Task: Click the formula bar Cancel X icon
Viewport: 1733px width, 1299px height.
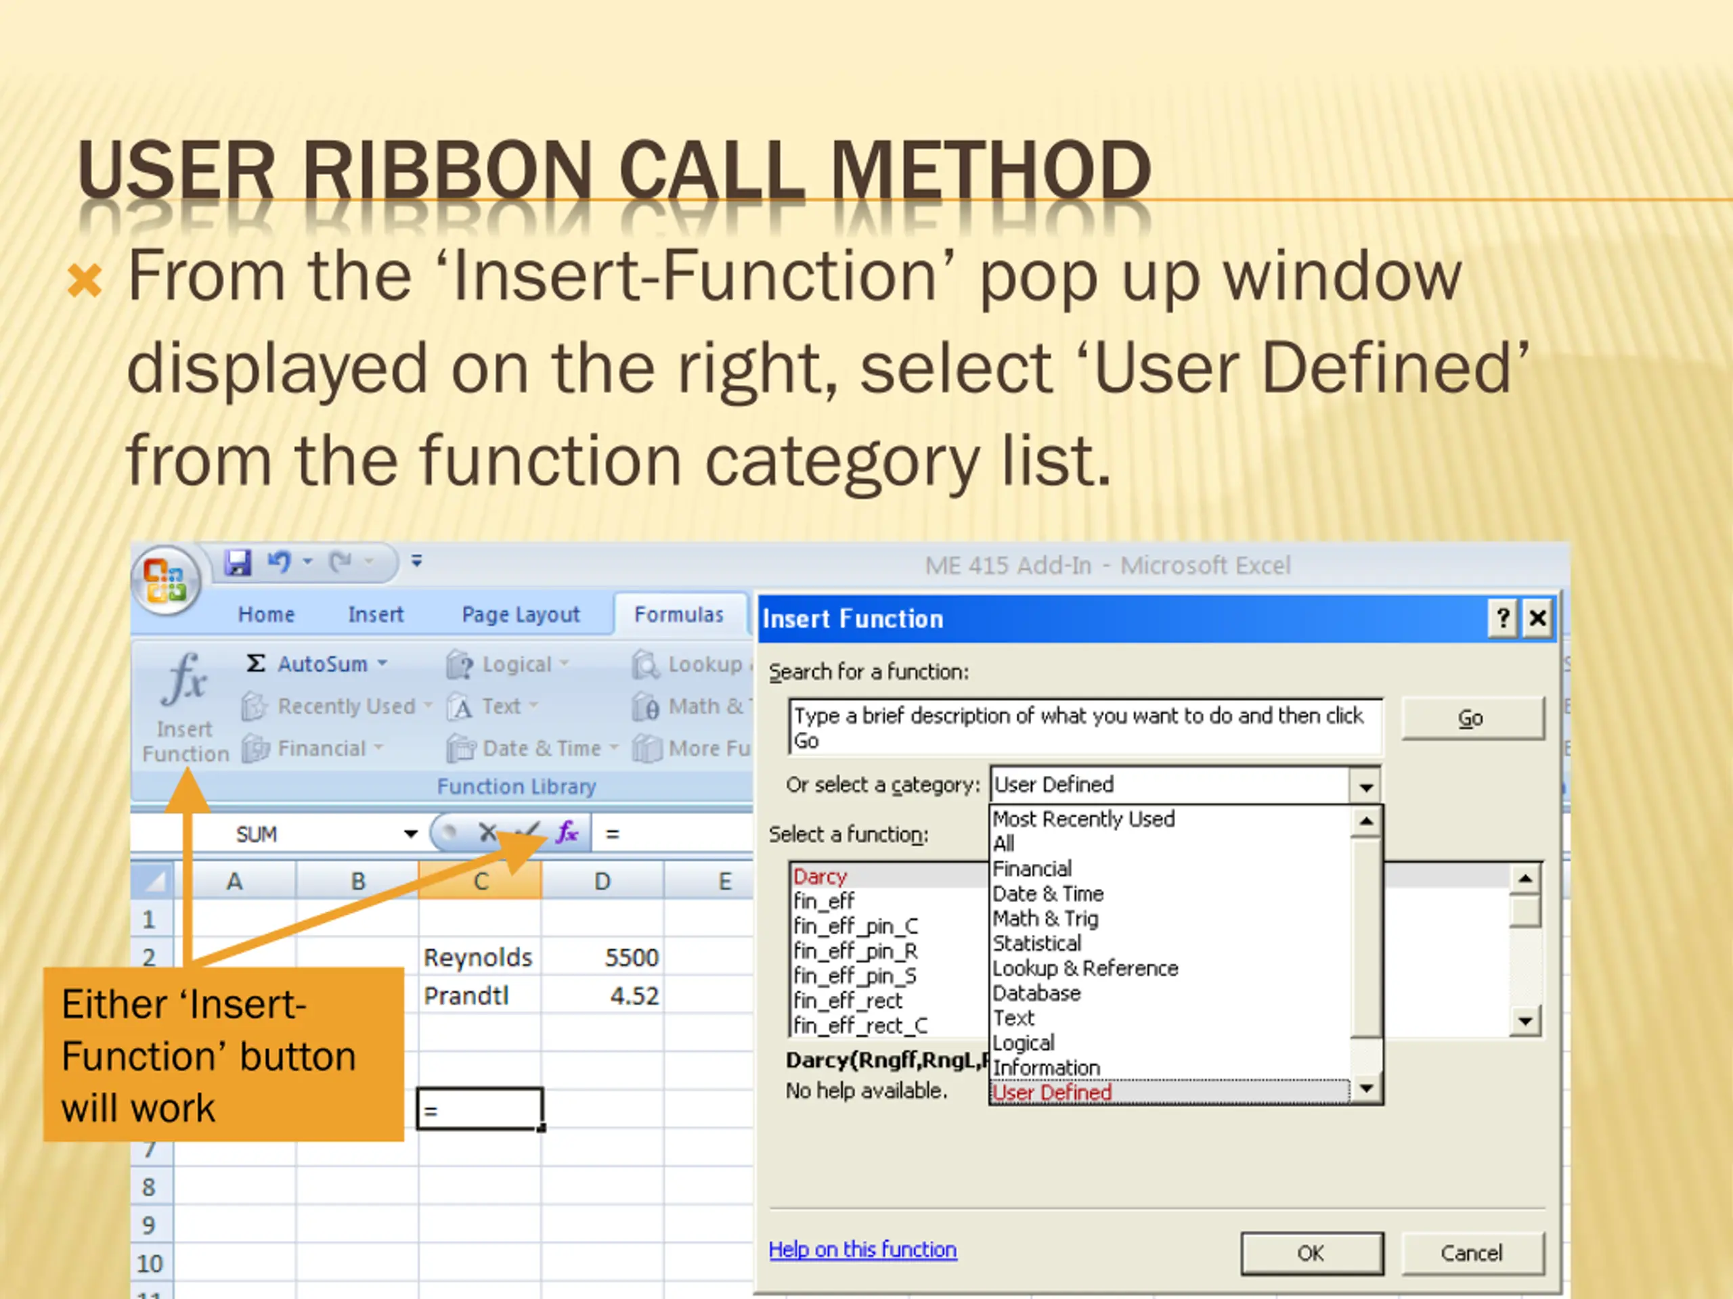Action: pos(487,832)
